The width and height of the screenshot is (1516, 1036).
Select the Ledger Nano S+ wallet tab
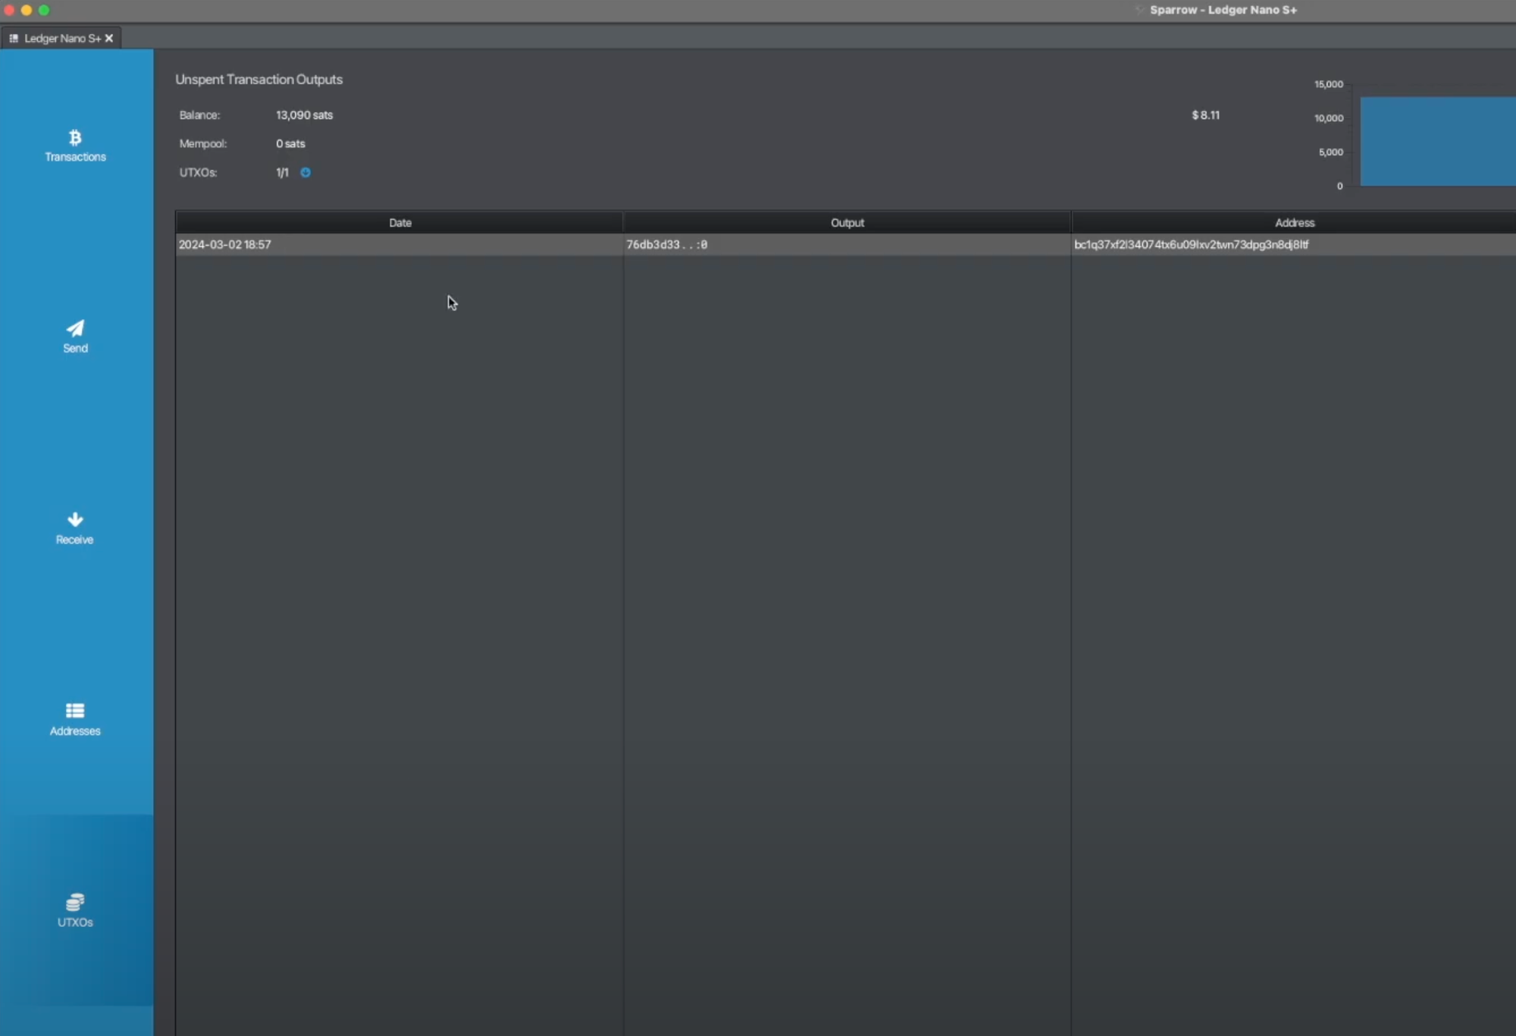(62, 39)
